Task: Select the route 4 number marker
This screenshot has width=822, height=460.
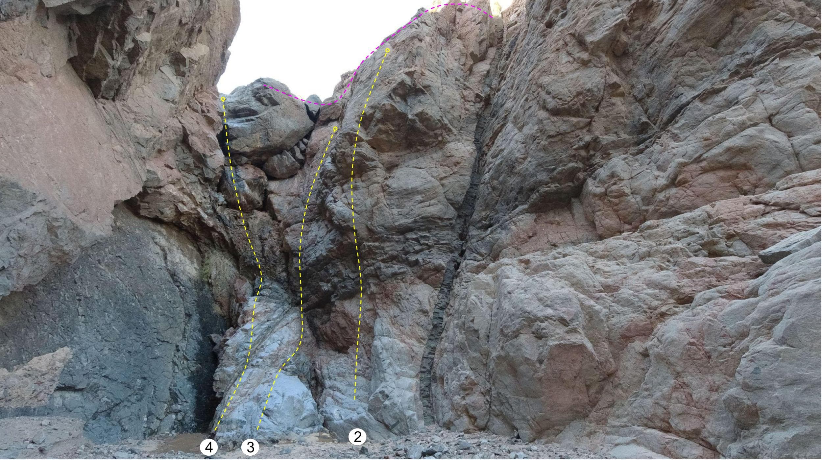Action: pyautogui.click(x=209, y=448)
